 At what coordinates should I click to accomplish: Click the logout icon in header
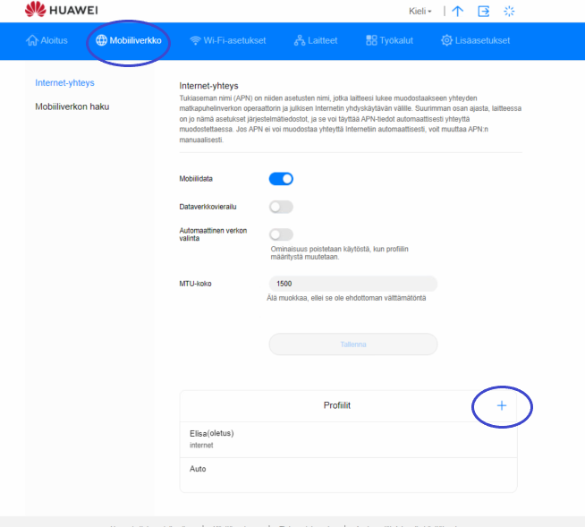[484, 12]
